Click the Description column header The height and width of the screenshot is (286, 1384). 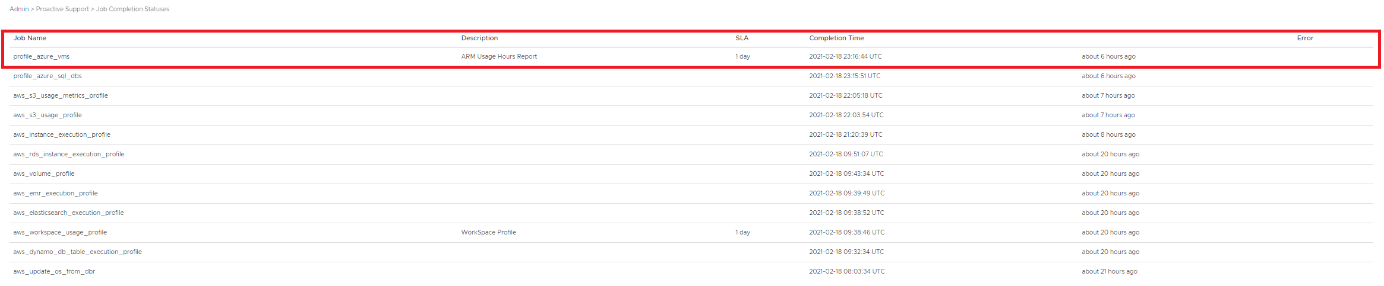pyautogui.click(x=479, y=38)
